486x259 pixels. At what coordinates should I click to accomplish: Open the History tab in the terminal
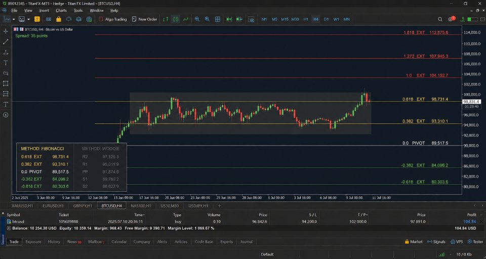(x=54, y=242)
